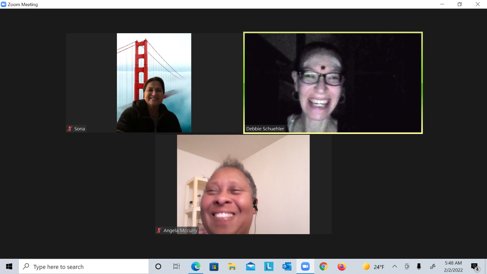Open Task View from the taskbar
The height and width of the screenshot is (274, 487).
(176, 267)
